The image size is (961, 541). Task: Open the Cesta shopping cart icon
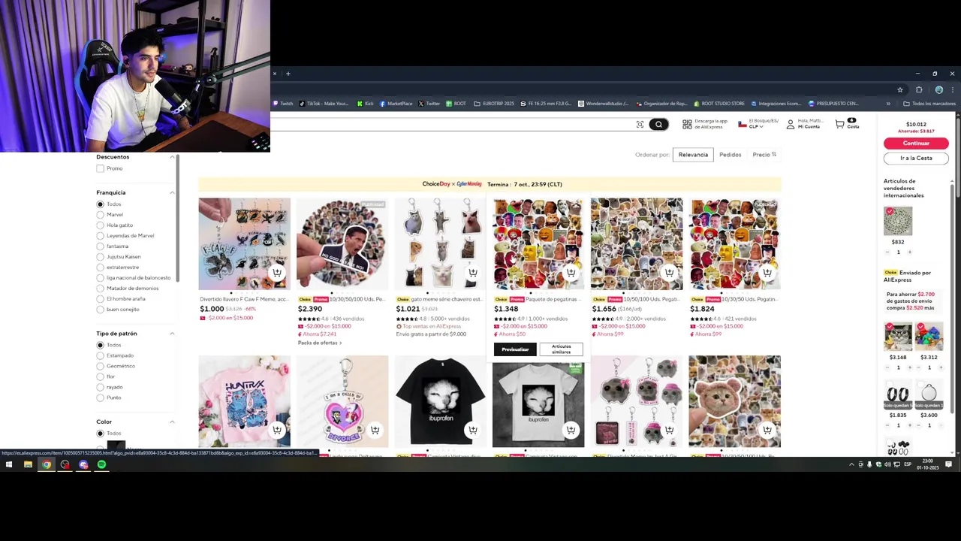[x=839, y=124]
